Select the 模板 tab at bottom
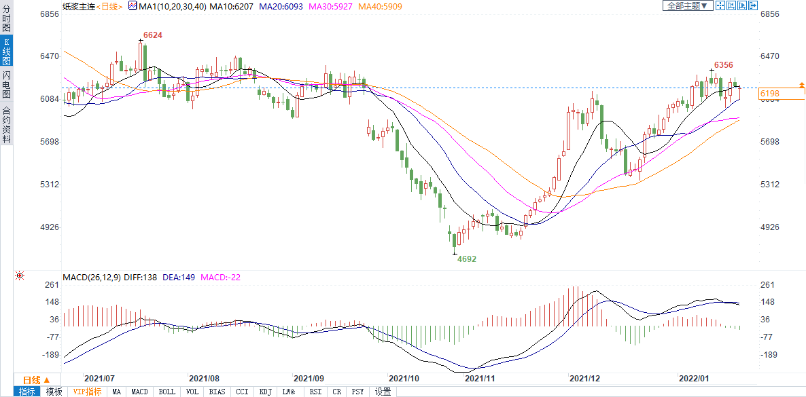806x397 pixels. coord(54,392)
